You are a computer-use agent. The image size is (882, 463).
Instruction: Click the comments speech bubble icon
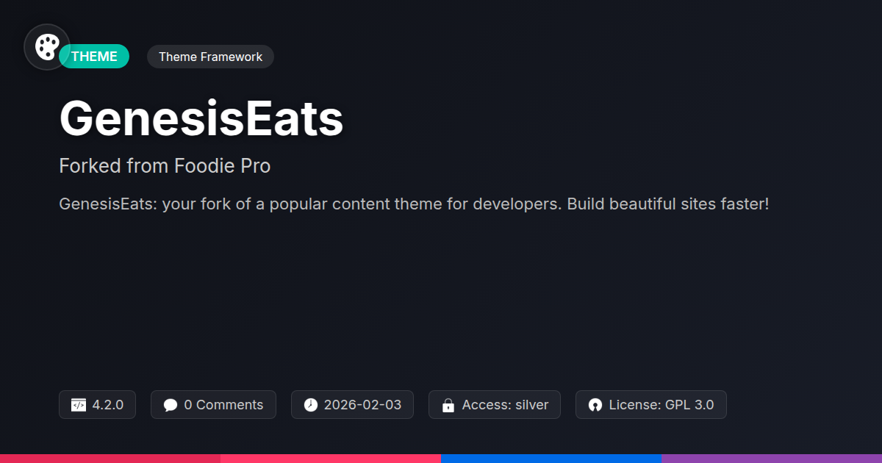click(x=171, y=405)
